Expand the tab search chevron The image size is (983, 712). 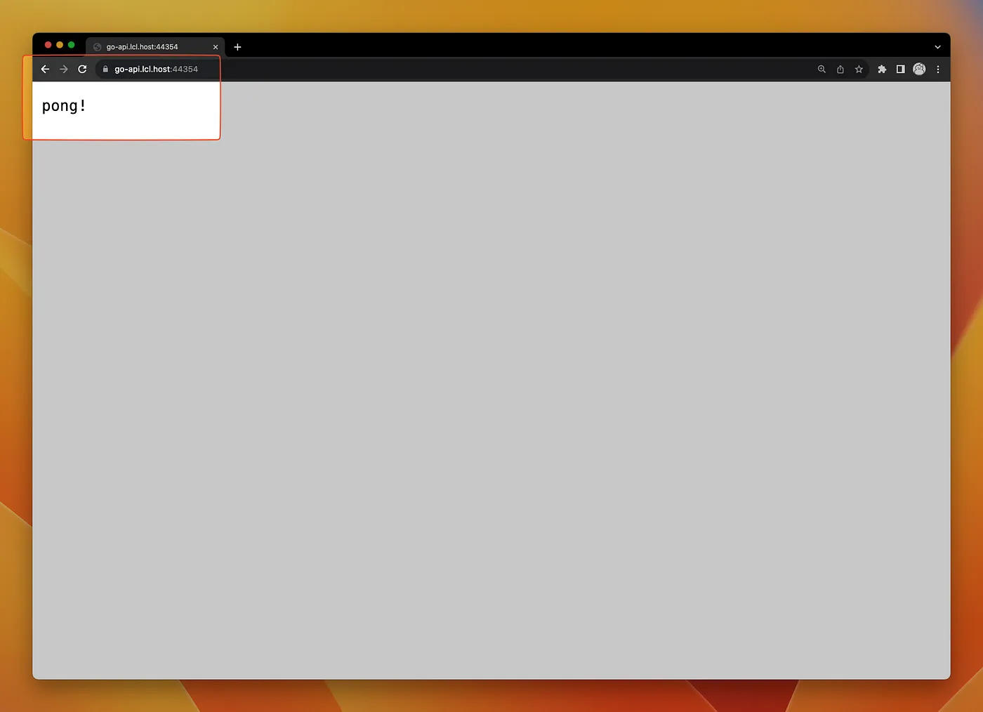tap(937, 47)
